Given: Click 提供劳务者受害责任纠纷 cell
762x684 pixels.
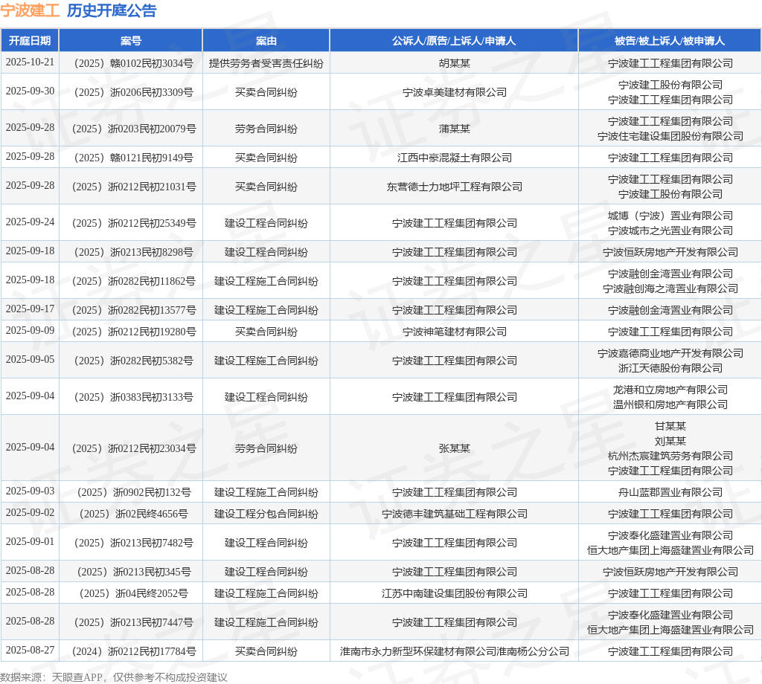Looking at the screenshot, I should [266, 63].
